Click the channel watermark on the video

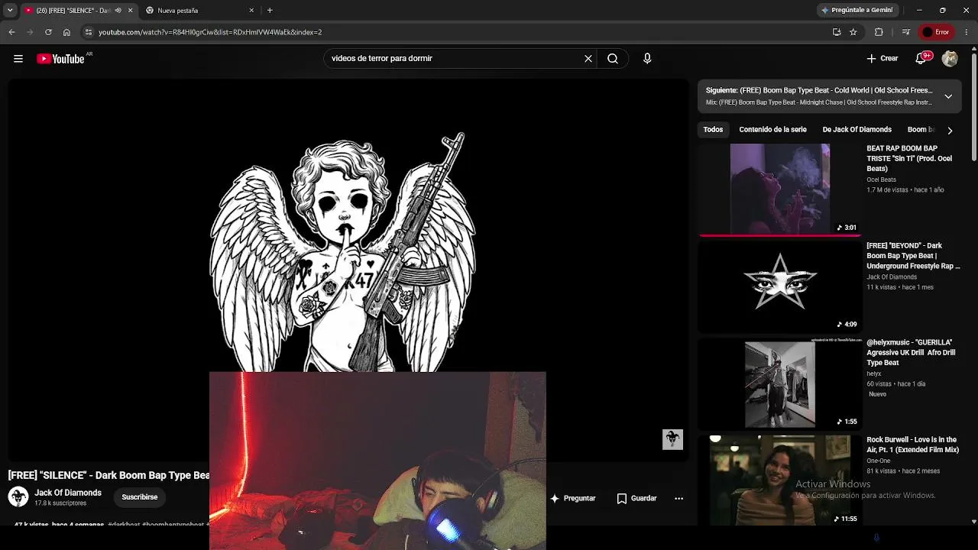[672, 439]
